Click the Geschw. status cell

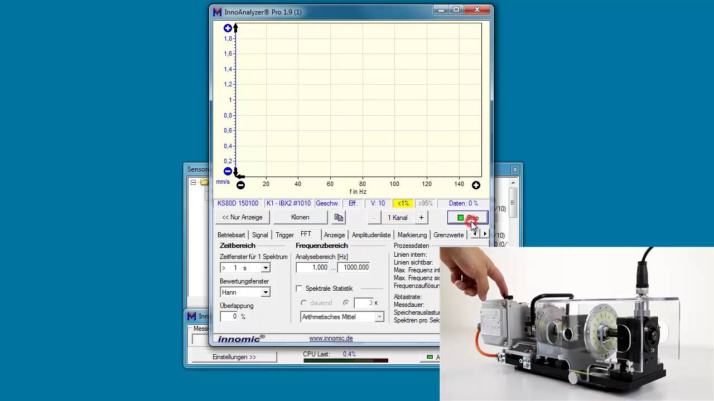327,203
